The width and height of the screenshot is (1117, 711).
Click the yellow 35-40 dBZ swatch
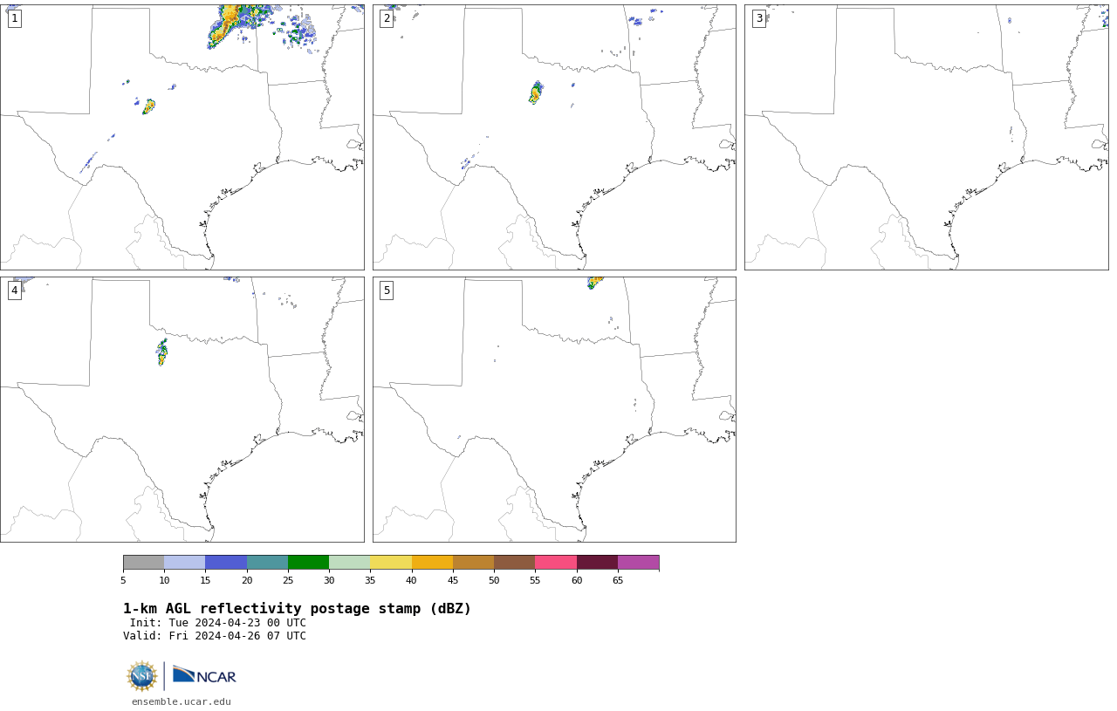tap(391, 562)
